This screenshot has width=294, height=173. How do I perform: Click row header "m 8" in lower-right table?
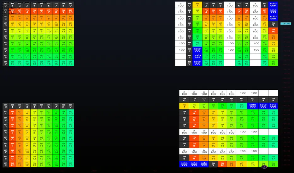point(184,158)
